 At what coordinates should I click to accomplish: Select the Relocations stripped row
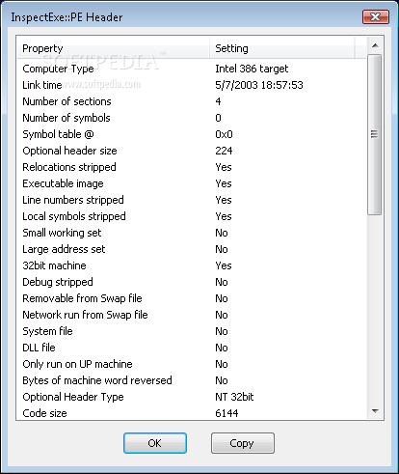[192, 167]
